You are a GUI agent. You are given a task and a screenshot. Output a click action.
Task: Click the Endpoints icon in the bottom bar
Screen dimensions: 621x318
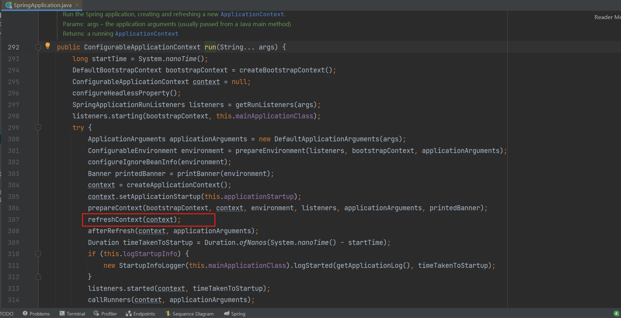pos(129,313)
